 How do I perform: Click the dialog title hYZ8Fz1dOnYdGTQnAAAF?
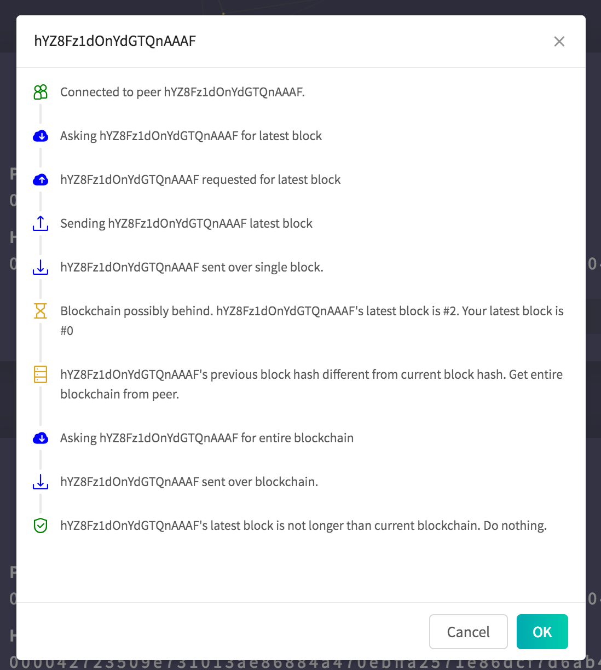[115, 42]
